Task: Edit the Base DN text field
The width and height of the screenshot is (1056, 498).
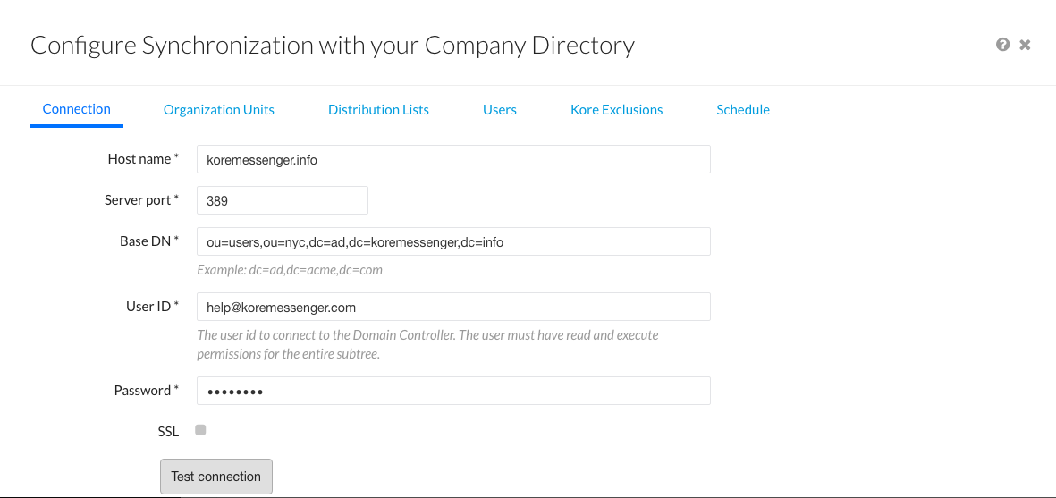Action: (453, 241)
